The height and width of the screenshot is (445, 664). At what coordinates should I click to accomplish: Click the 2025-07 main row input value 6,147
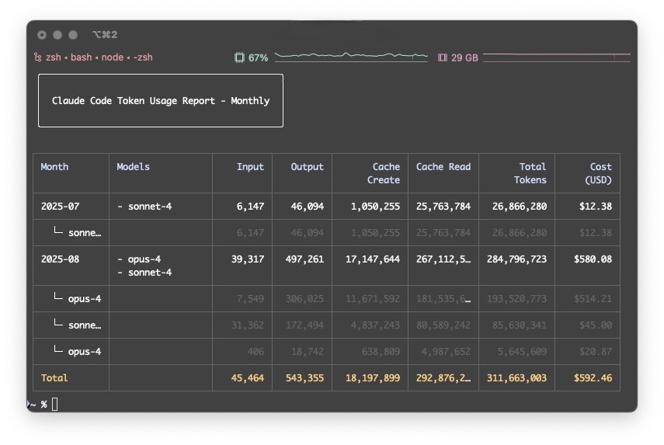click(x=250, y=207)
